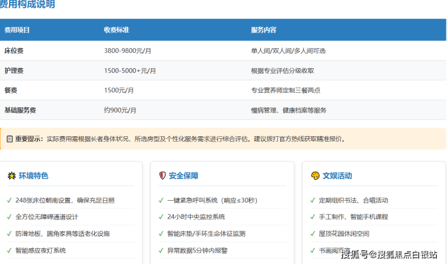
Task: Click the 费用构成说明 section title
Action: [x=27, y=5]
